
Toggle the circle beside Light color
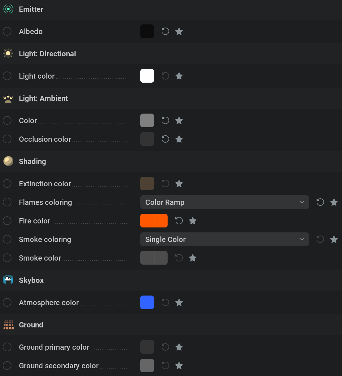point(7,76)
